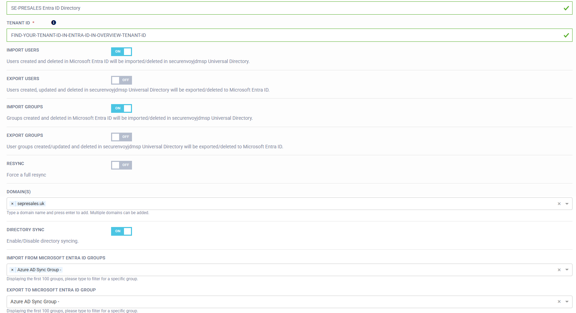The height and width of the screenshot is (313, 576).
Task: Click the IMPORT FROM MICROSOFT ENTRA ID GROUPS label
Action: pyautogui.click(x=56, y=258)
